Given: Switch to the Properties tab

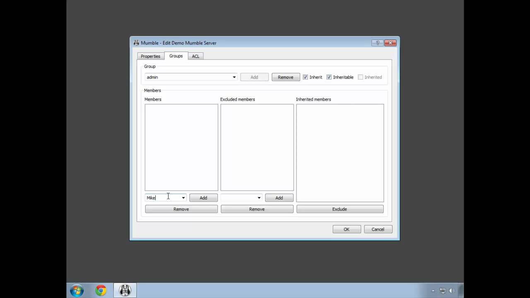Looking at the screenshot, I should click(150, 56).
